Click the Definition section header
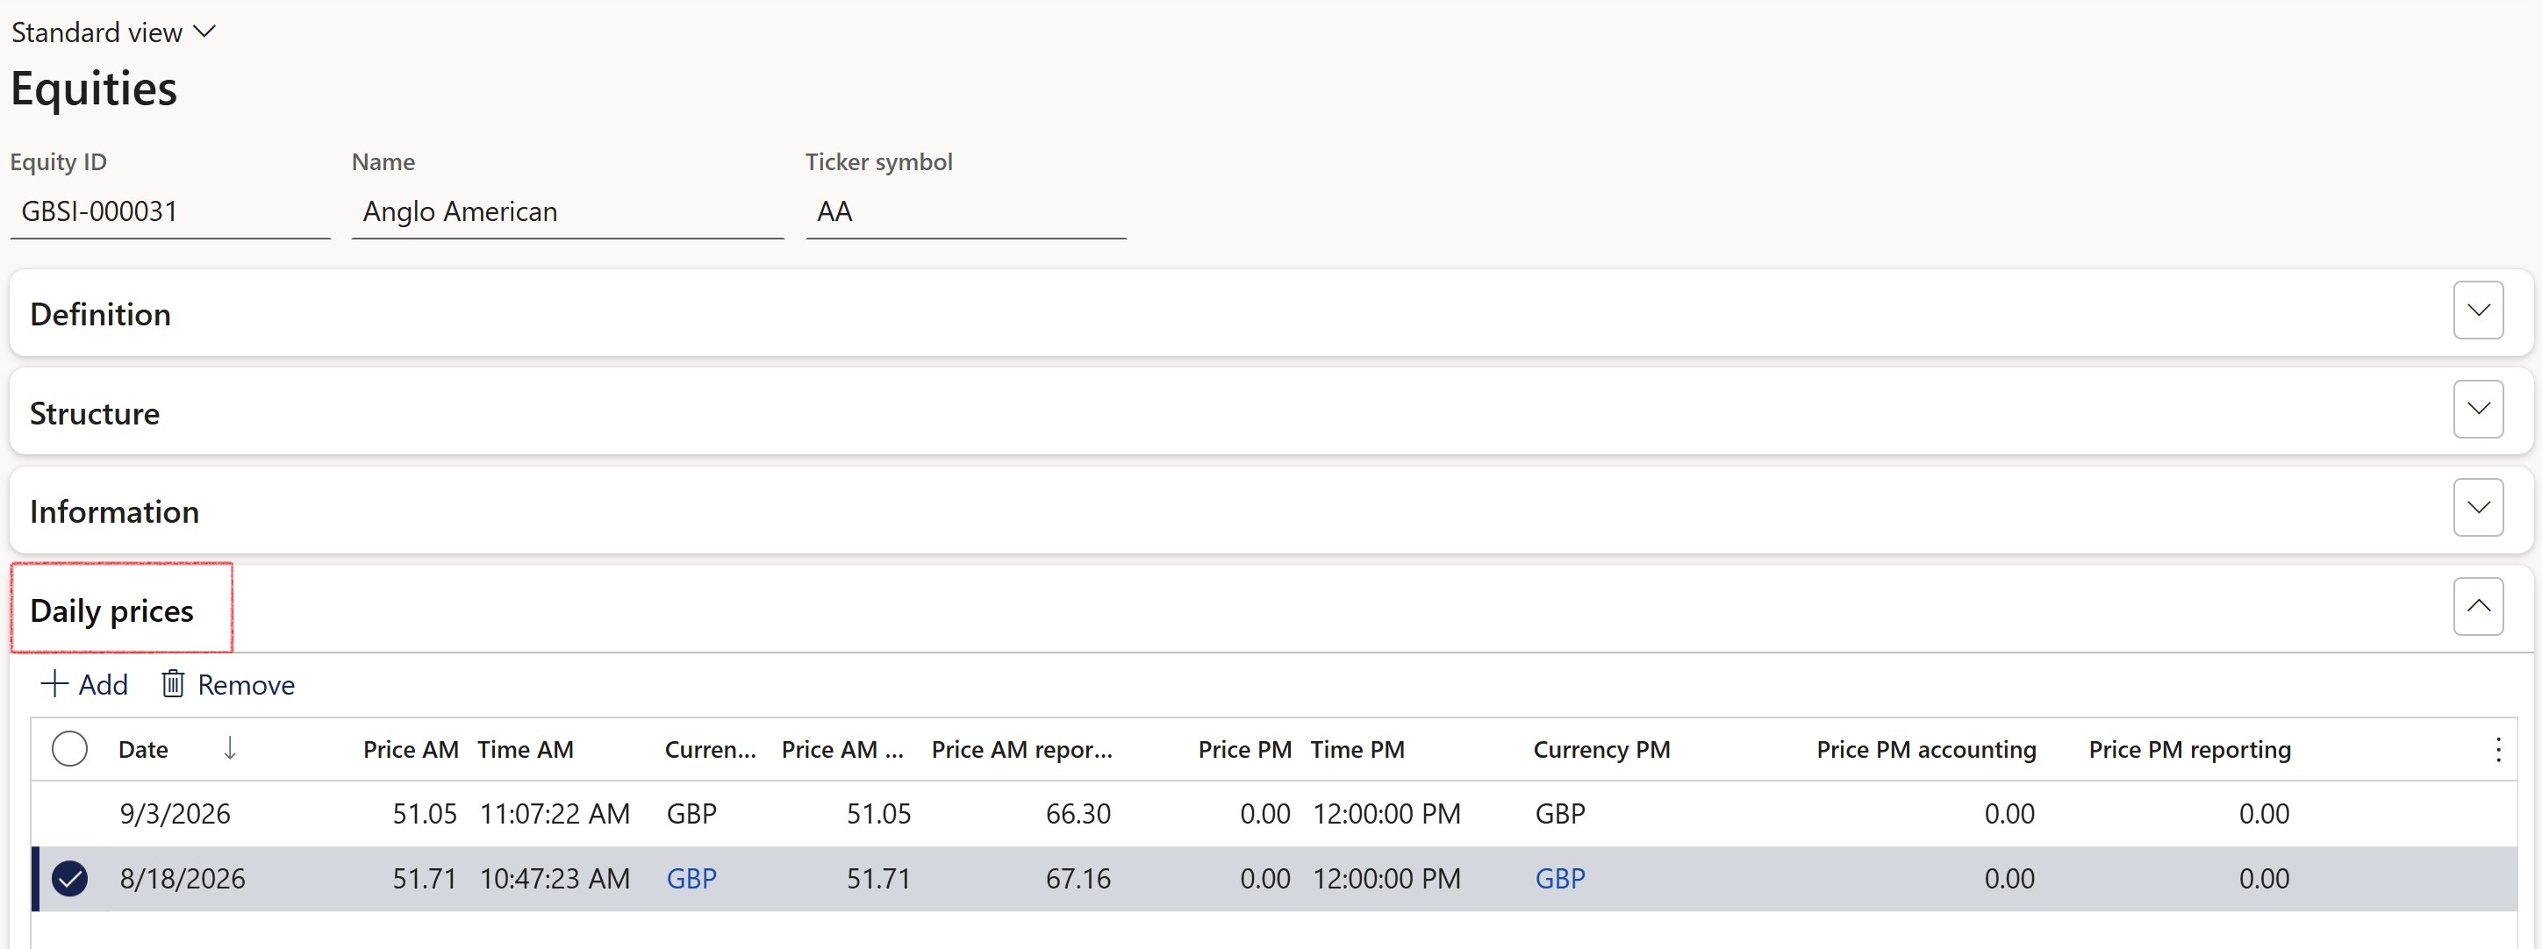The image size is (2542, 949). pos(100,314)
